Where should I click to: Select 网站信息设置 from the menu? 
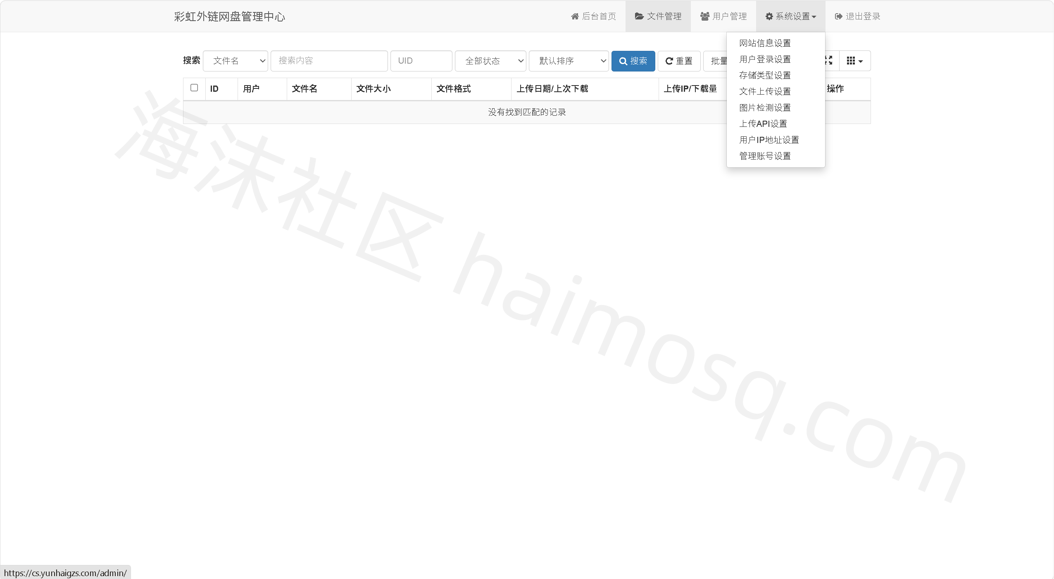(x=776, y=43)
